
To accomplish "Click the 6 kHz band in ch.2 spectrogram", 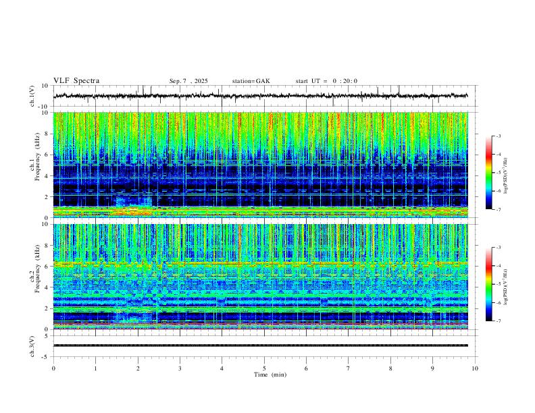I will coord(260,263).
